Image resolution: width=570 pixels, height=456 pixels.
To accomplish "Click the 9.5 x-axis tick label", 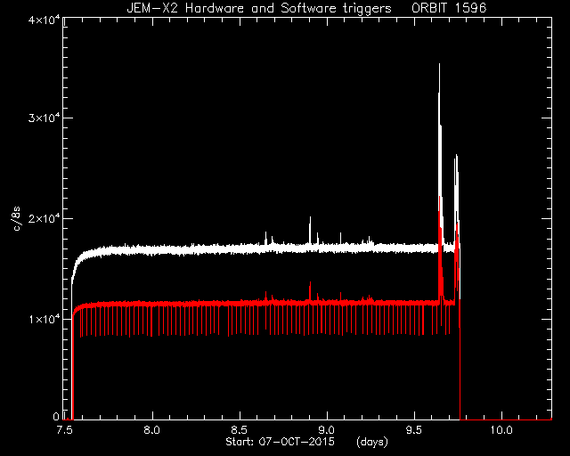I will click(x=413, y=430).
